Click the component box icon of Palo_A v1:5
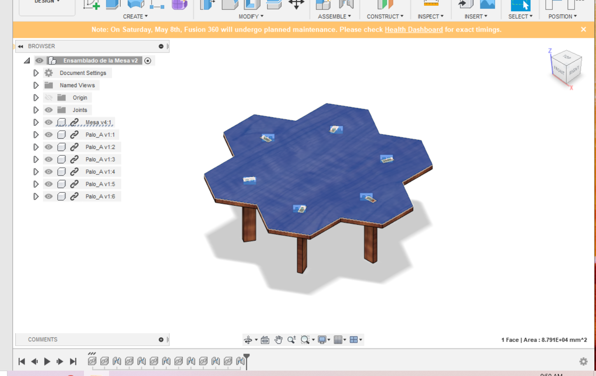 (61, 184)
